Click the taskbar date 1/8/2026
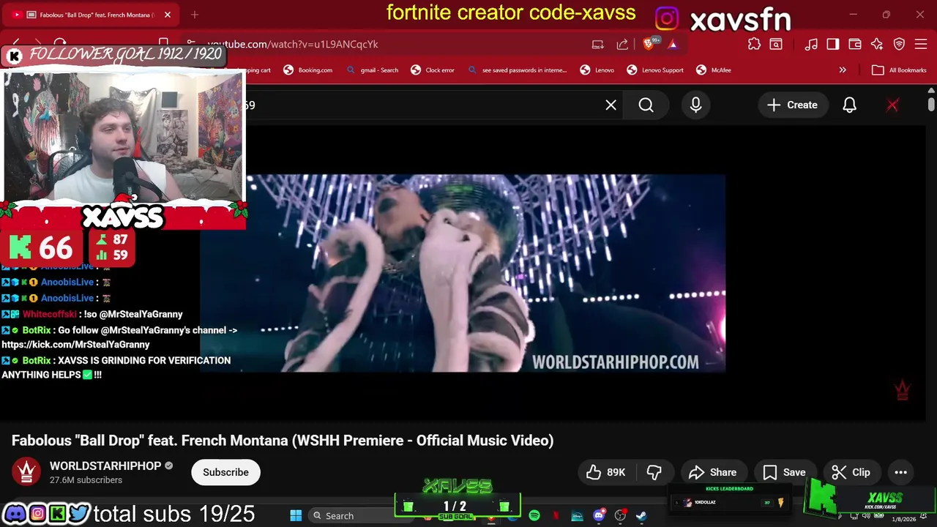 (x=904, y=520)
